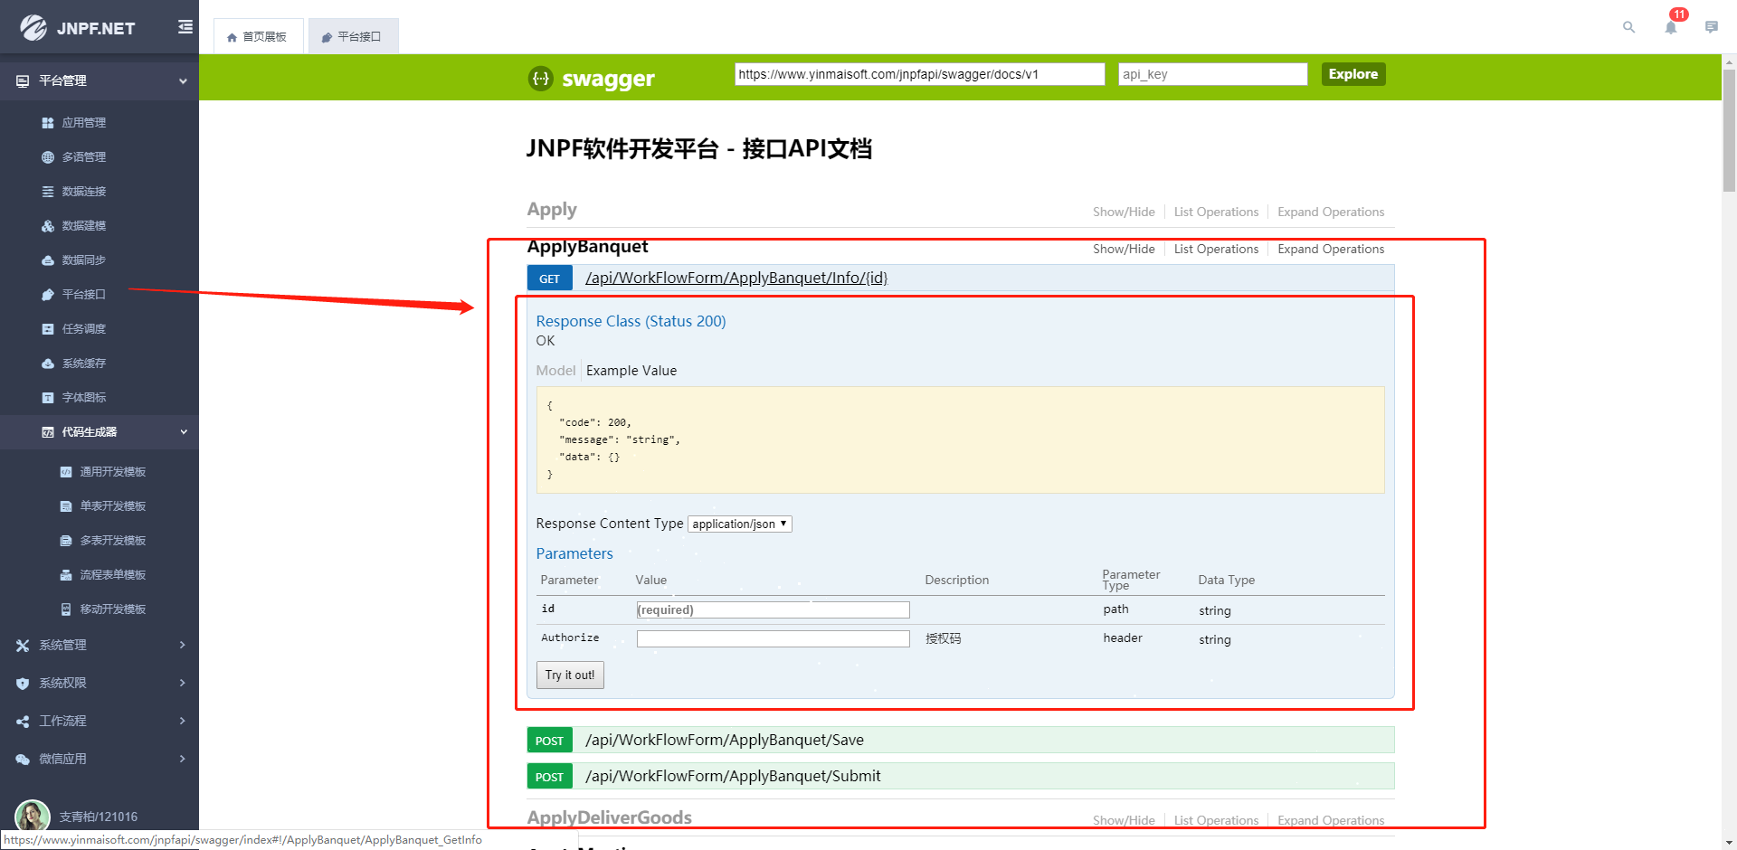Open 数据建模 in the sidebar

pyautogui.click(x=83, y=226)
